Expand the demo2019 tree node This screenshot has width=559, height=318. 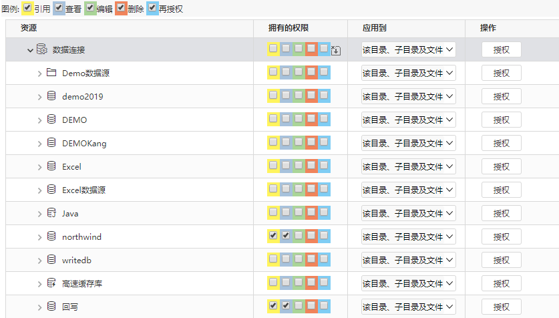pyautogui.click(x=39, y=97)
